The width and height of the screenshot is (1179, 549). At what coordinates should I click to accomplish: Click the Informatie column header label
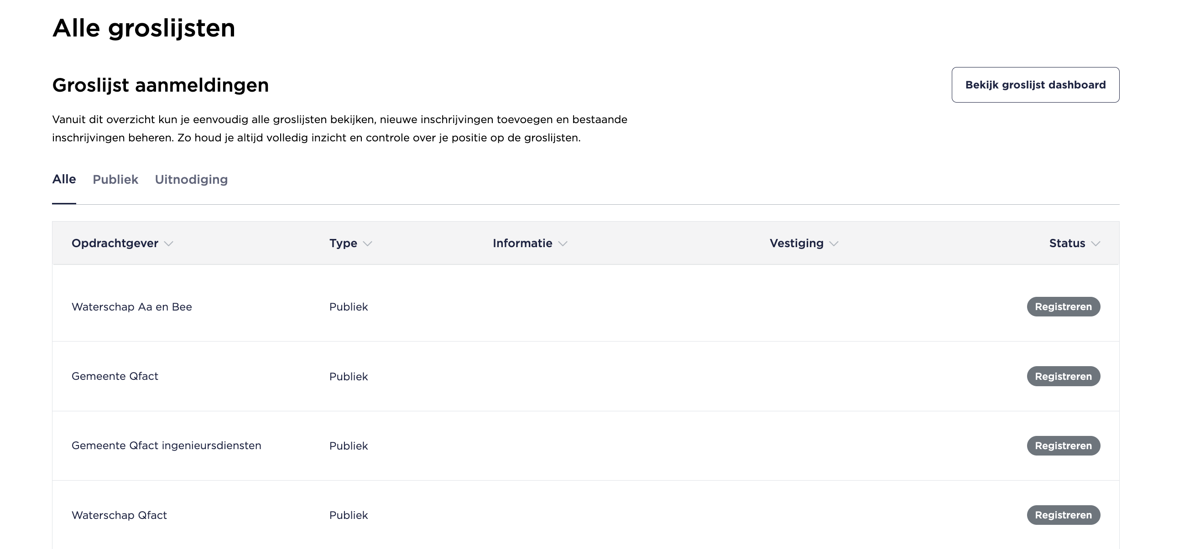point(522,243)
